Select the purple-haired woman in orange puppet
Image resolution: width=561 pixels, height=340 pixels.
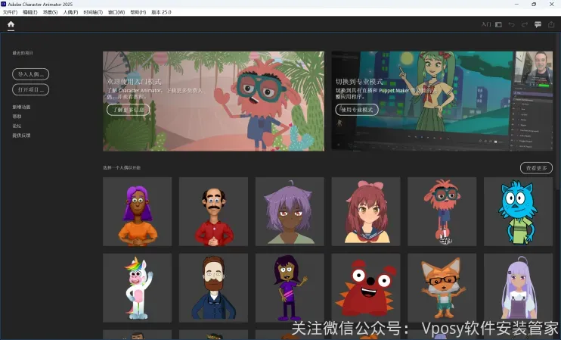coord(138,212)
